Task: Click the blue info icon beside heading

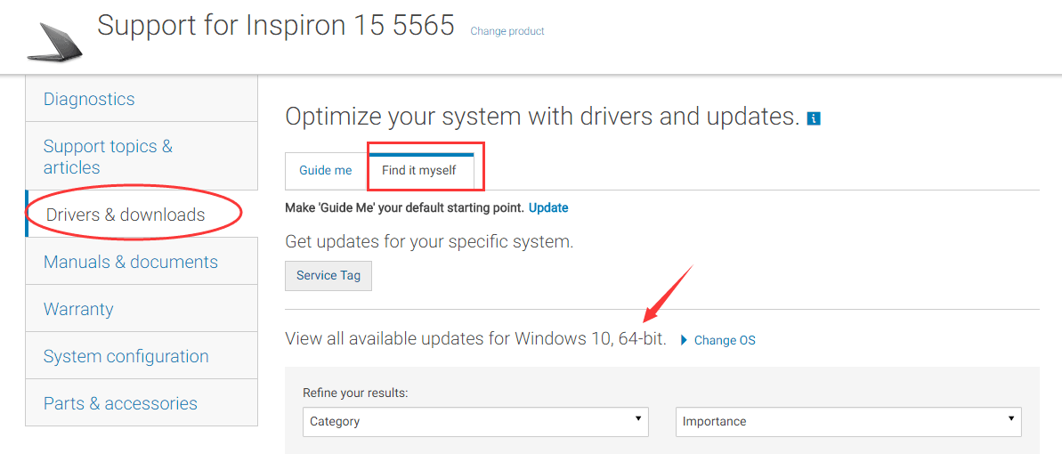Action: click(815, 119)
